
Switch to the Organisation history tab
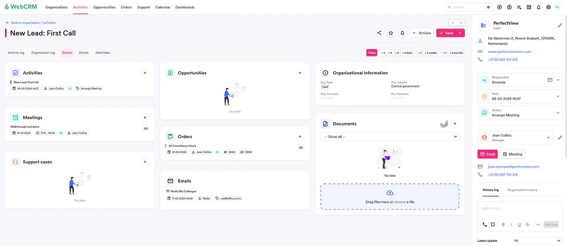click(x=522, y=190)
